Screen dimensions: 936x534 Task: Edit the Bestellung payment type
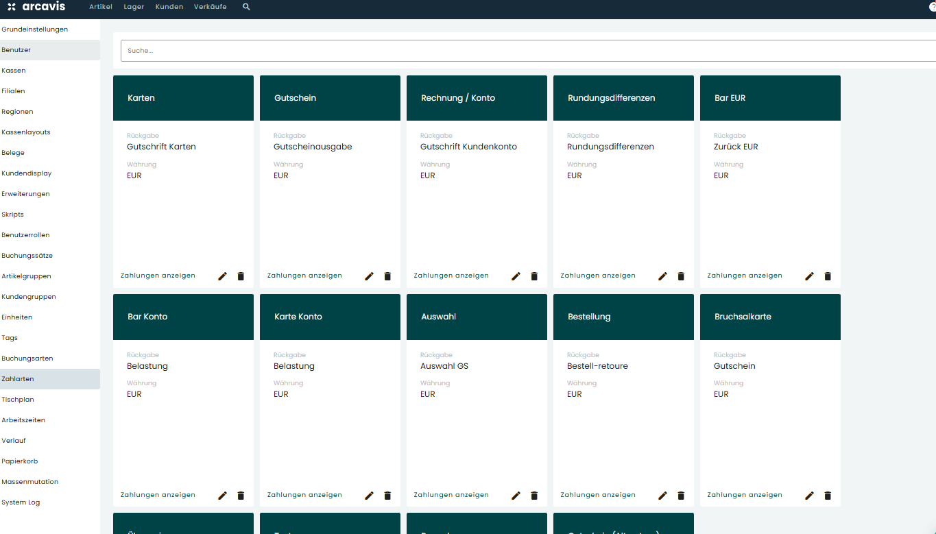coord(662,496)
